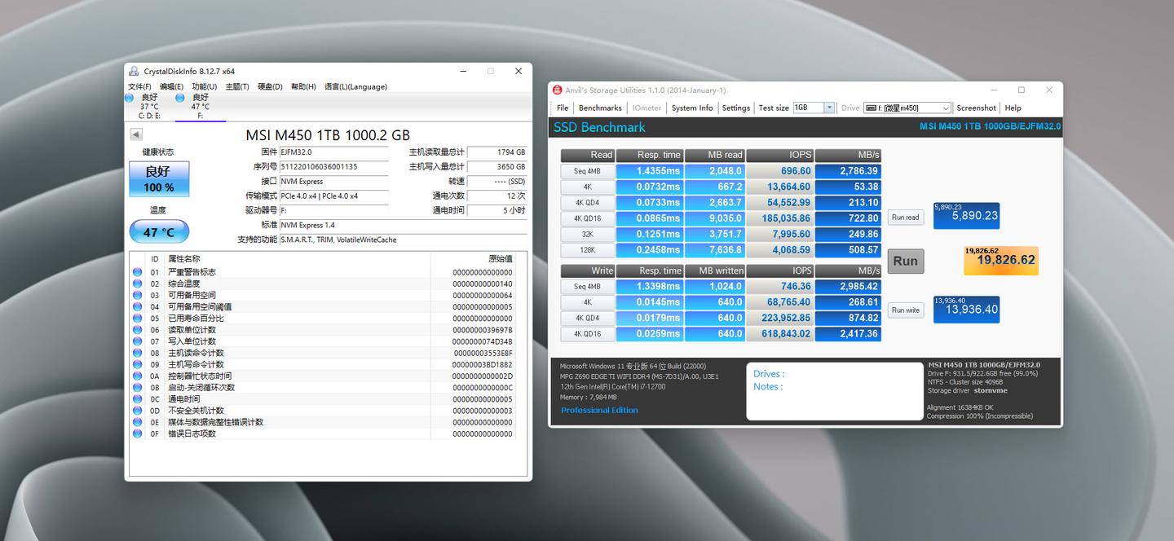The width and height of the screenshot is (1174, 541).
Task: Click the back arrow above MSI M450 title
Action: click(x=135, y=134)
